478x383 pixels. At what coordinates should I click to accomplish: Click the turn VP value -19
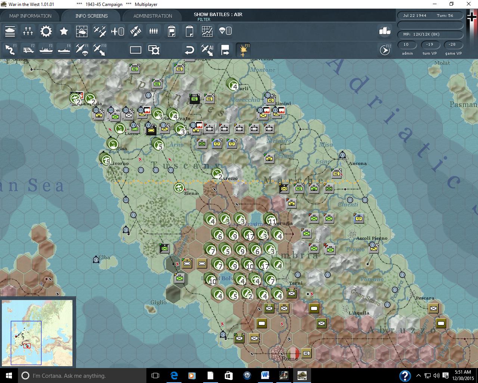[429, 44]
